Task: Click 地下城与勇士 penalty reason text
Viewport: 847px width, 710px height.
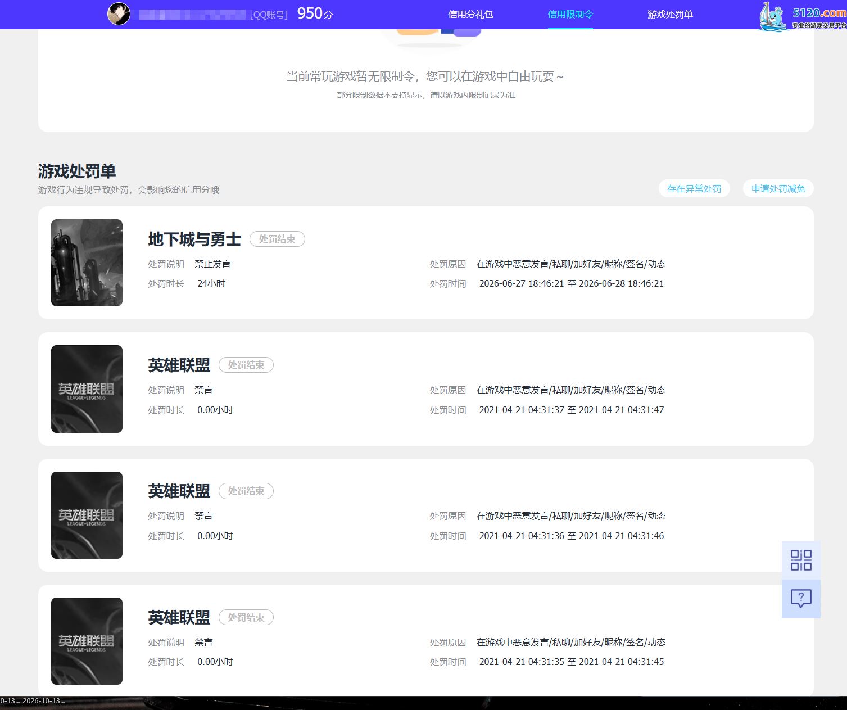Action: [571, 264]
